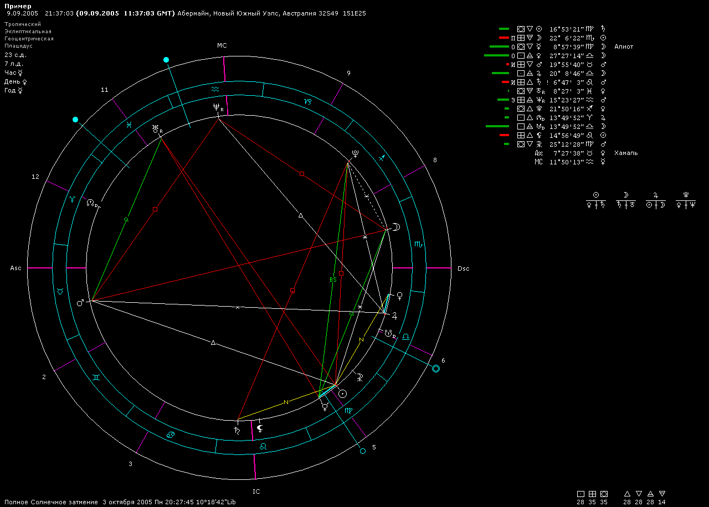Viewport: 709px width, 507px height.
Task: Click the Sun midpoint tree glyph on right
Action: click(596, 195)
